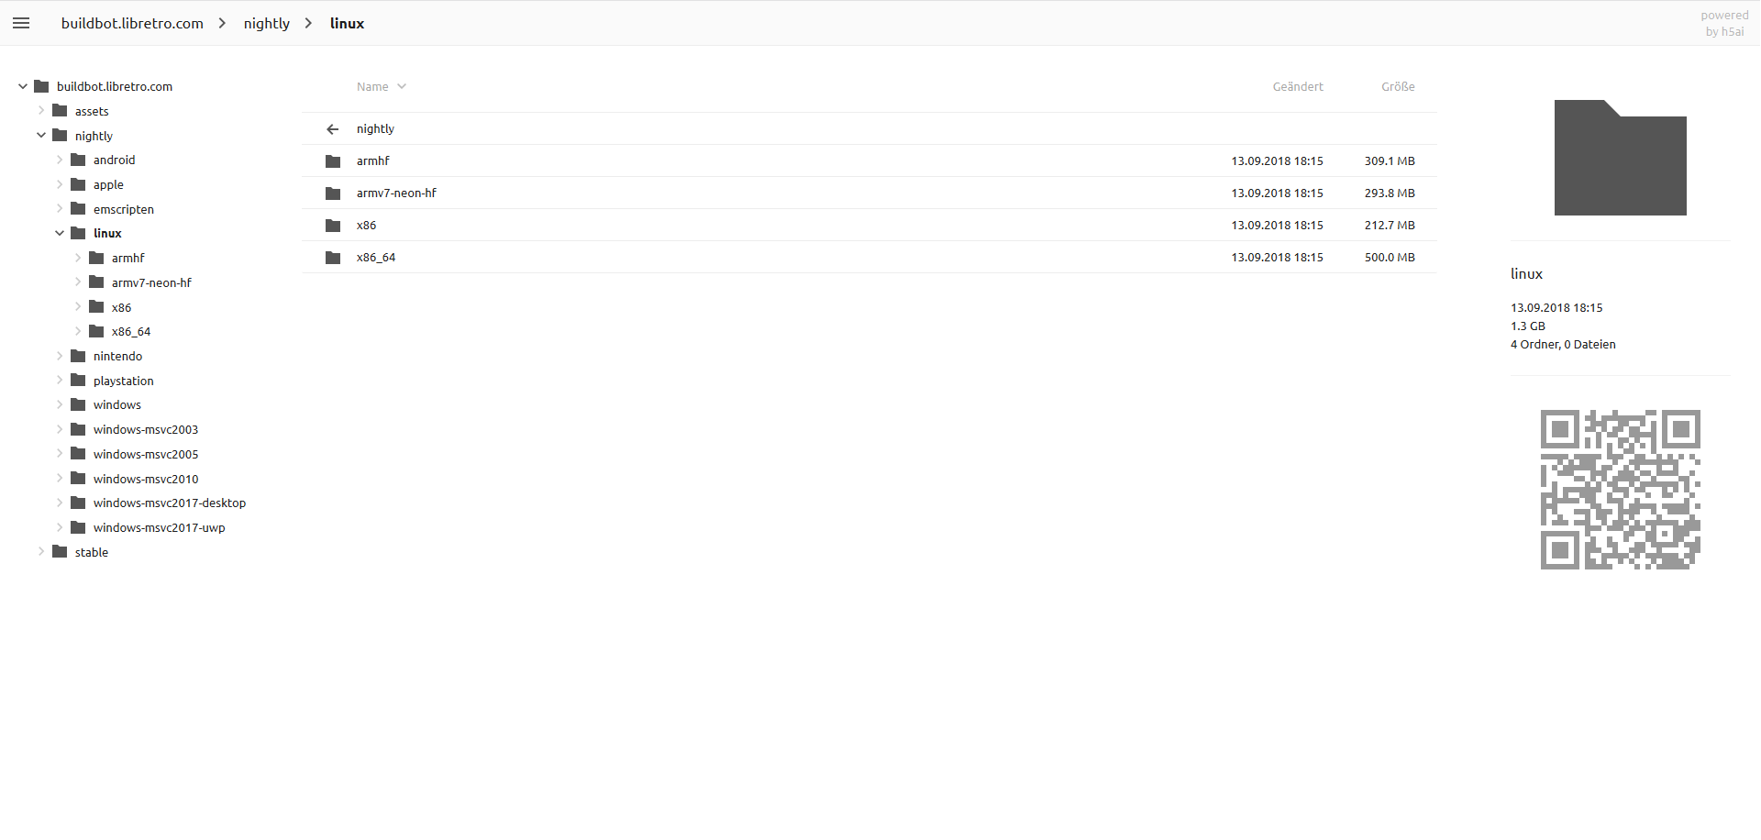This screenshot has width=1761, height=840.
Task: Open armhf folder in file list
Action: [373, 160]
